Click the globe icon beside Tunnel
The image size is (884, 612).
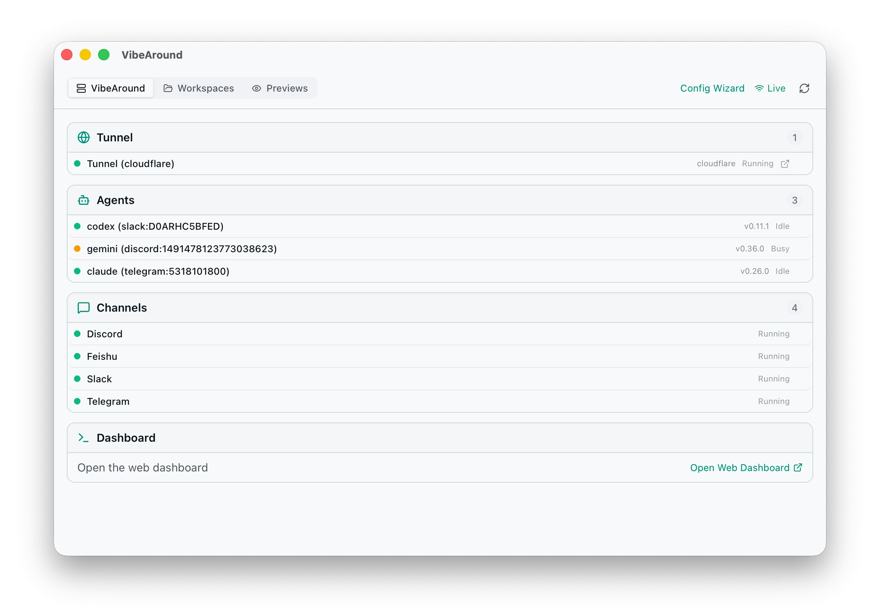point(84,138)
